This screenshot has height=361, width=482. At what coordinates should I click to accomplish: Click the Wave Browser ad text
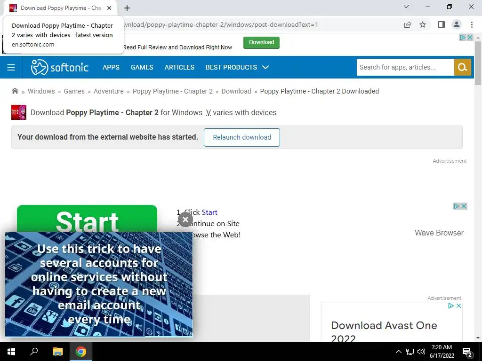[439, 233]
